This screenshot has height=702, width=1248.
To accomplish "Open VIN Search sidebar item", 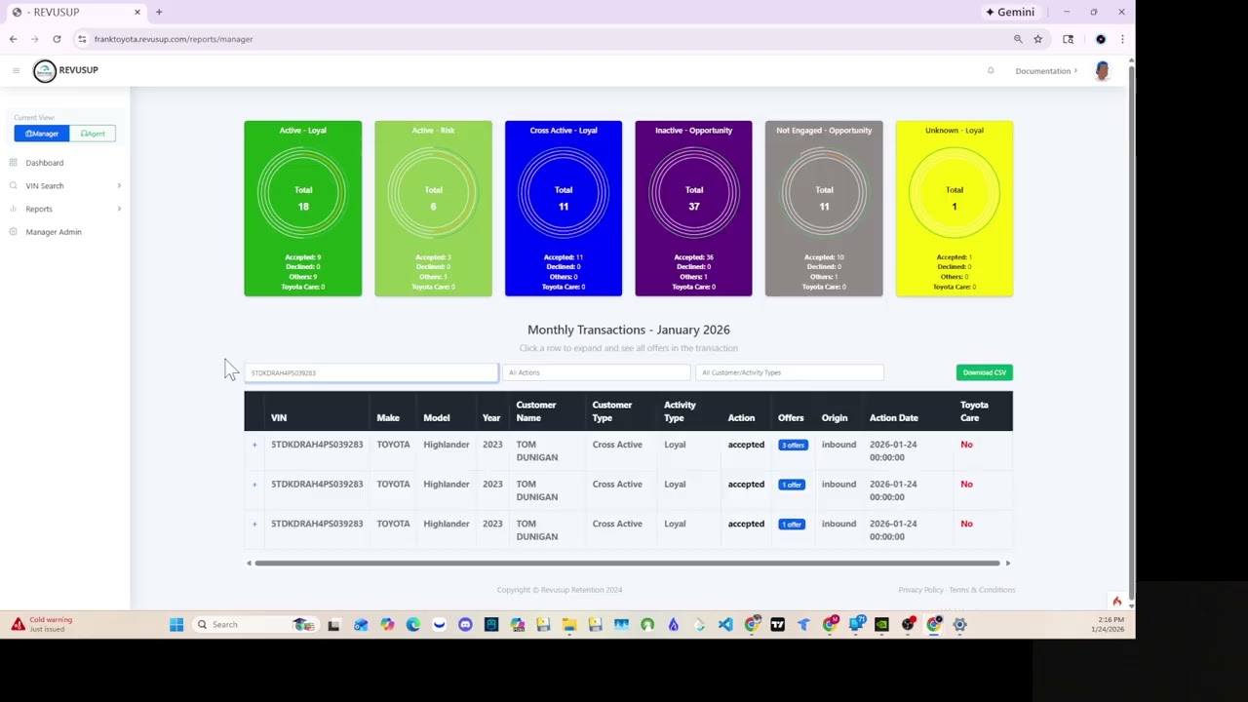I will coord(44,185).
